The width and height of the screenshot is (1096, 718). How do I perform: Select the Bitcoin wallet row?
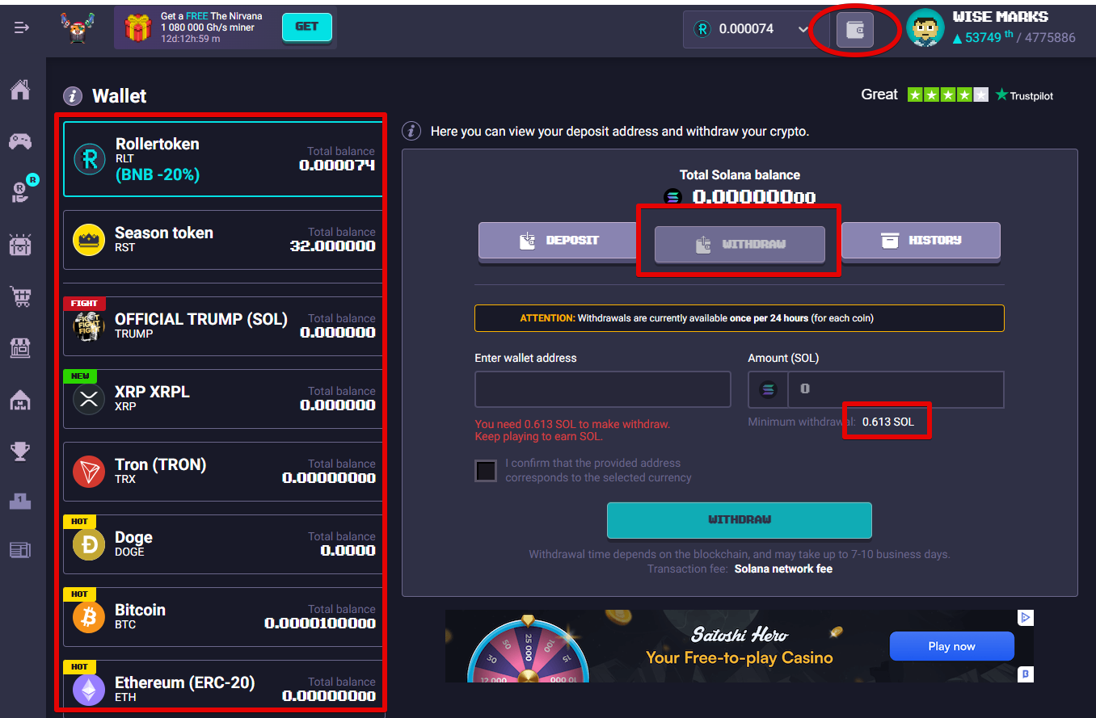coord(222,617)
